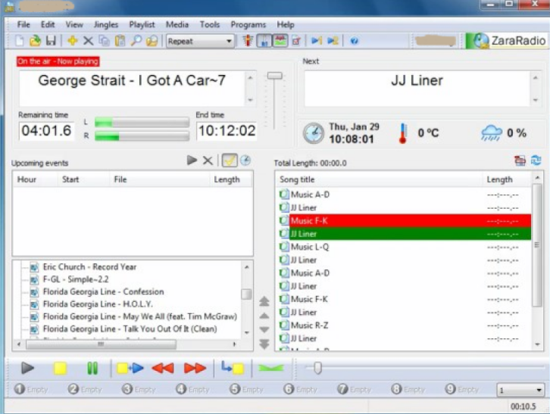Open the View menu

pyautogui.click(x=74, y=24)
